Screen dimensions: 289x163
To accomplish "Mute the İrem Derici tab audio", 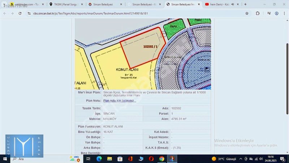I will coord(232,4).
